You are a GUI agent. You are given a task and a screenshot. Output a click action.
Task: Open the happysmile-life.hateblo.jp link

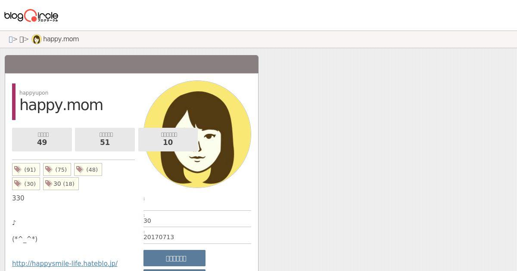click(65, 263)
